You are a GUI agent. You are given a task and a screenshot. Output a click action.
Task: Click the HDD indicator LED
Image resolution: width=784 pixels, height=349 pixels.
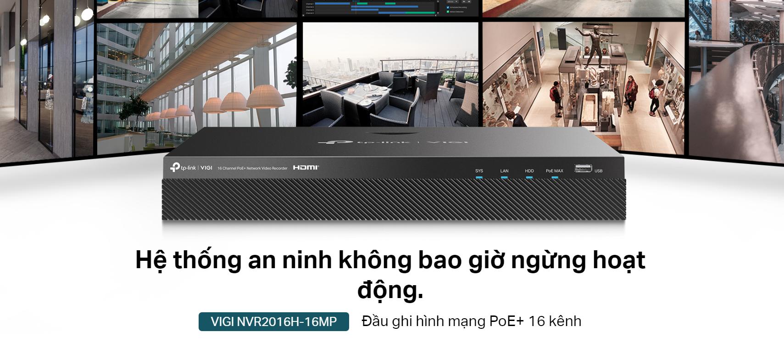tap(529, 177)
